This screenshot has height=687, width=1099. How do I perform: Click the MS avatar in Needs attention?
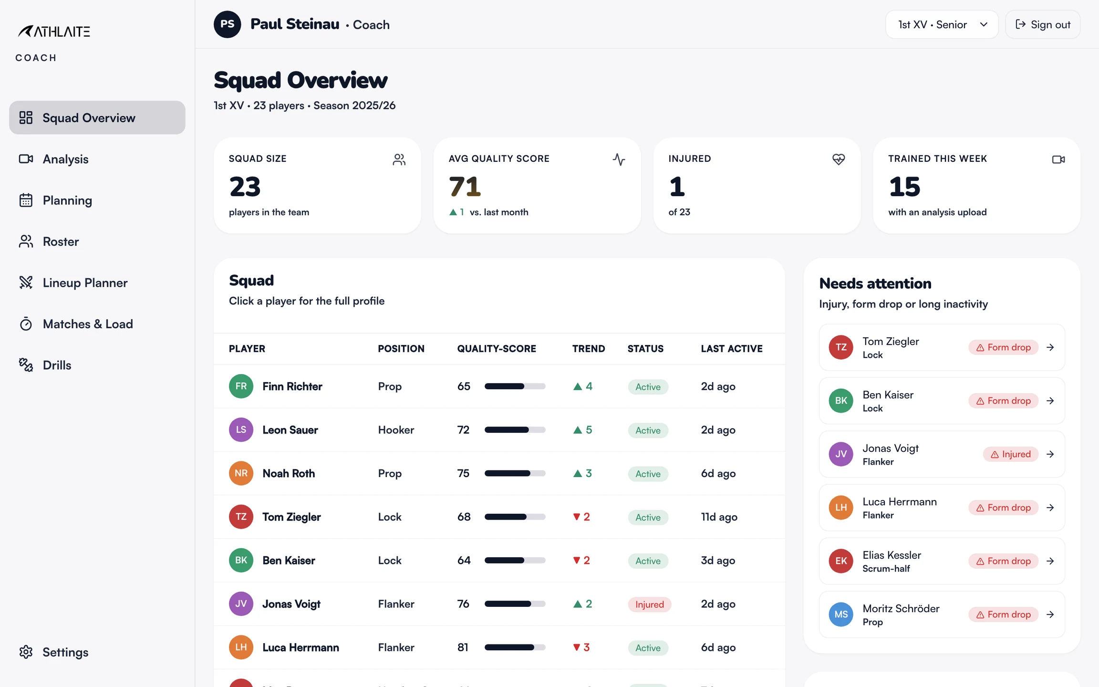[x=841, y=614]
